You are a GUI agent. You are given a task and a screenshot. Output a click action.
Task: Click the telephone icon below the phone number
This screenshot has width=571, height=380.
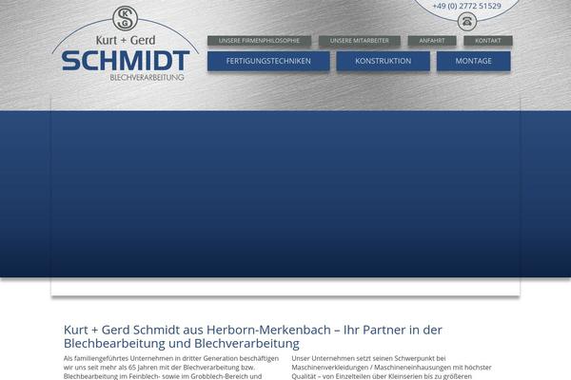click(x=467, y=22)
